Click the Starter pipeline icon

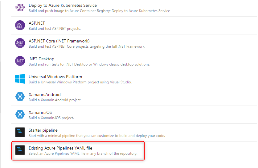20,132
